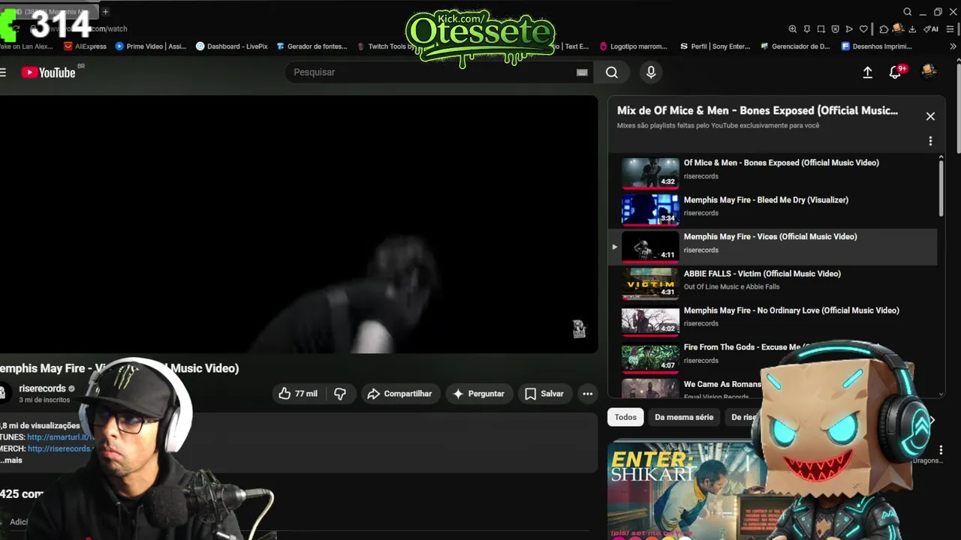
Task: Open the YouTube guide hamburger menu
Action: point(3,72)
